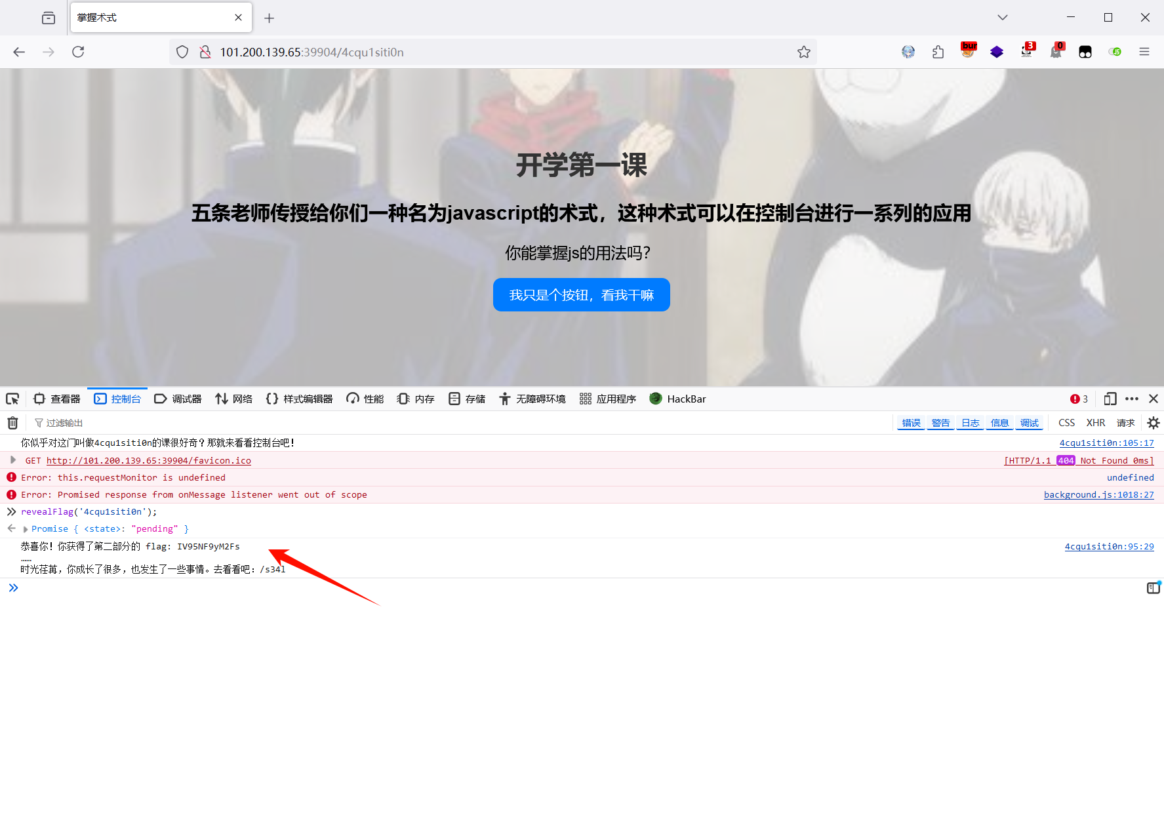Viewport: 1164px width, 832px height.
Task: Click the globe extension icon in toolbar
Action: point(908,52)
